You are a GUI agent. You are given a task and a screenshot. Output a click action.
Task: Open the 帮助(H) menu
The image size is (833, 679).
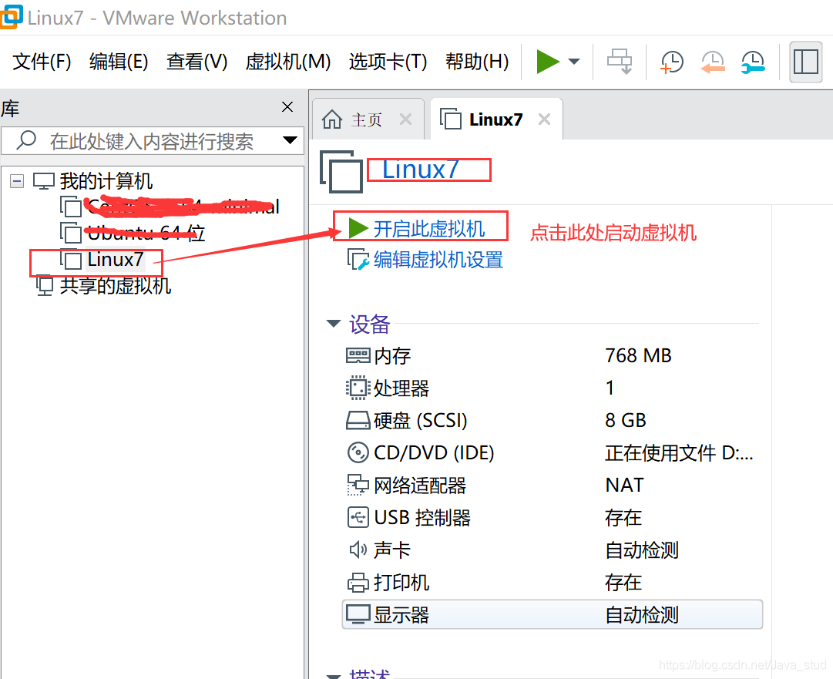477,62
